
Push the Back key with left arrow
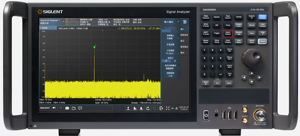tap(206, 83)
